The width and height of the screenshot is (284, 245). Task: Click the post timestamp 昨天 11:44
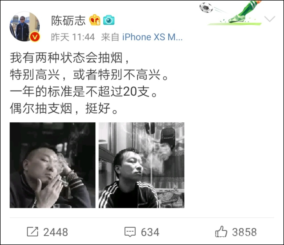point(73,37)
